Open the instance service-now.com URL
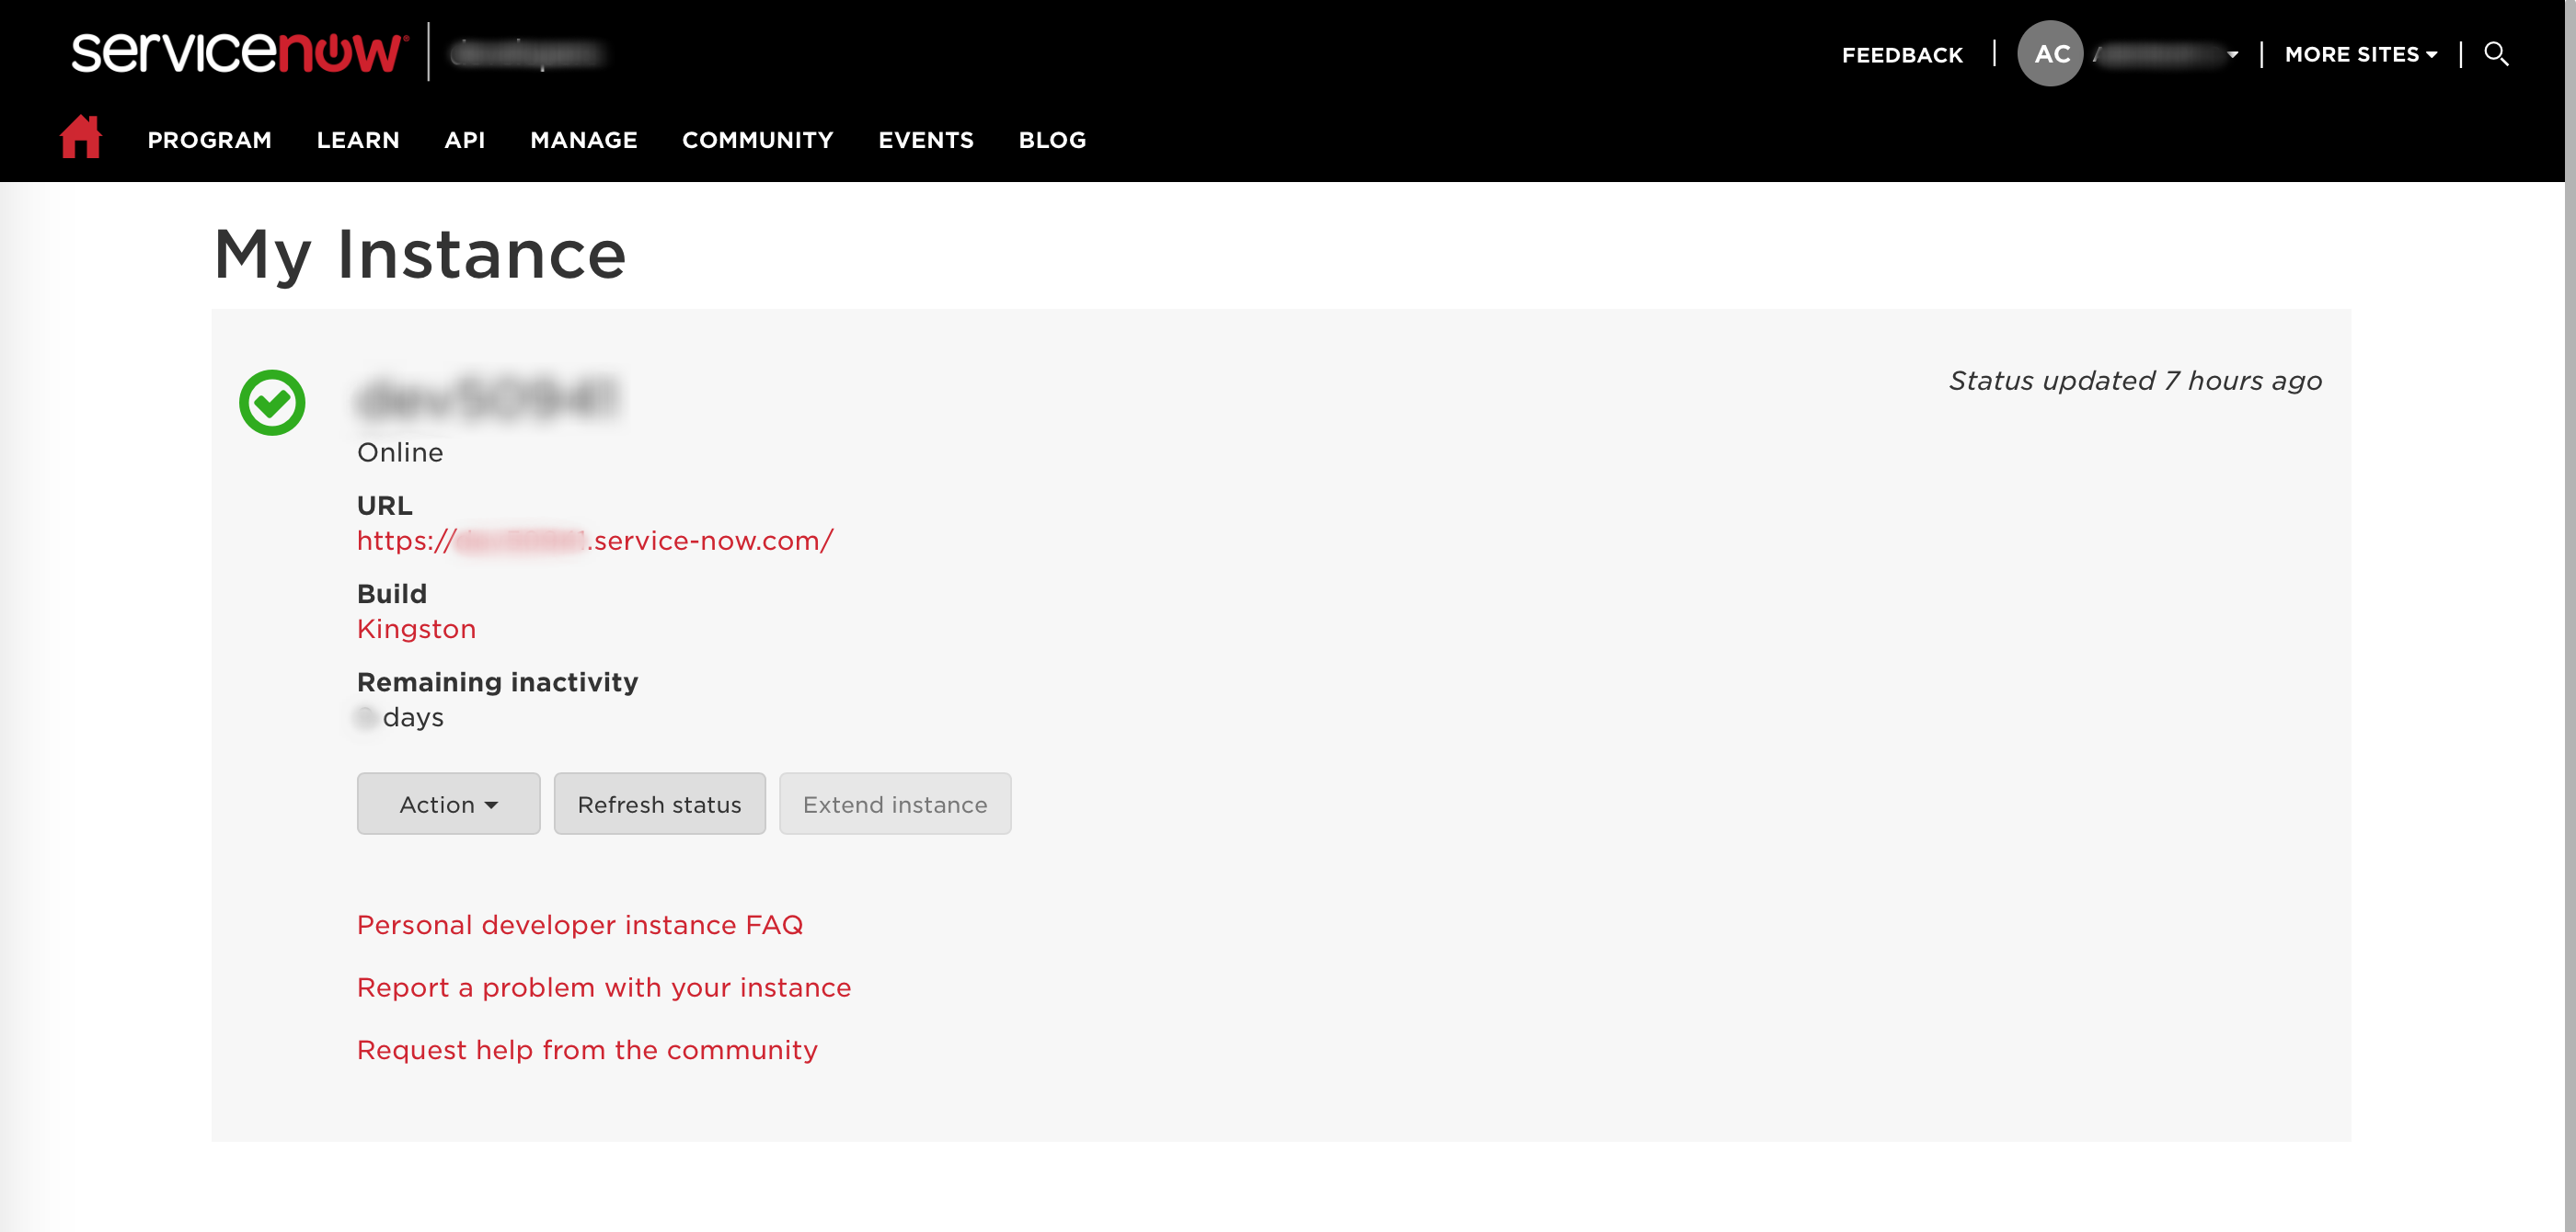Image resolution: width=2576 pixels, height=1232 pixels. [x=595, y=541]
